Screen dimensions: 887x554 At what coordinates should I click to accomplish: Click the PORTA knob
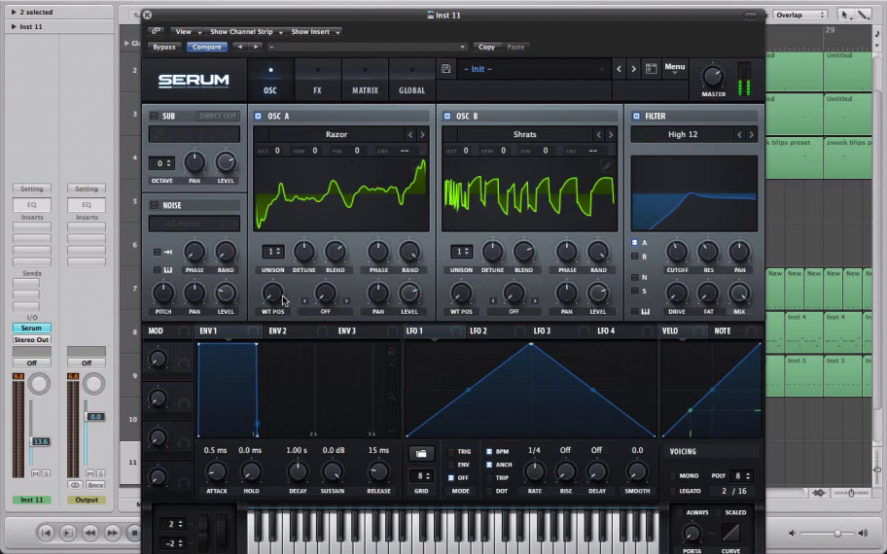692,533
